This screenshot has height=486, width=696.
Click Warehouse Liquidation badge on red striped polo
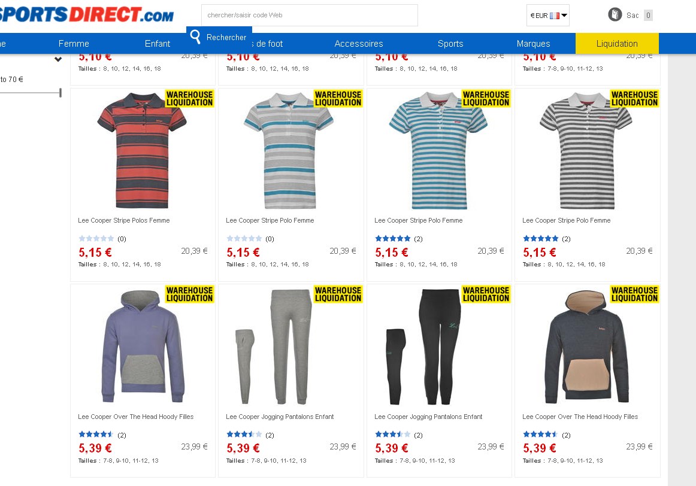189,98
